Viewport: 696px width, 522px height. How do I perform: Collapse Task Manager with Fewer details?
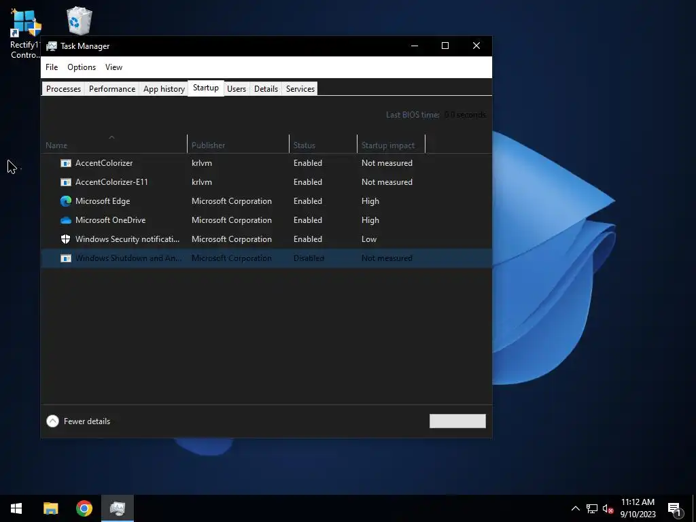[x=79, y=421]
